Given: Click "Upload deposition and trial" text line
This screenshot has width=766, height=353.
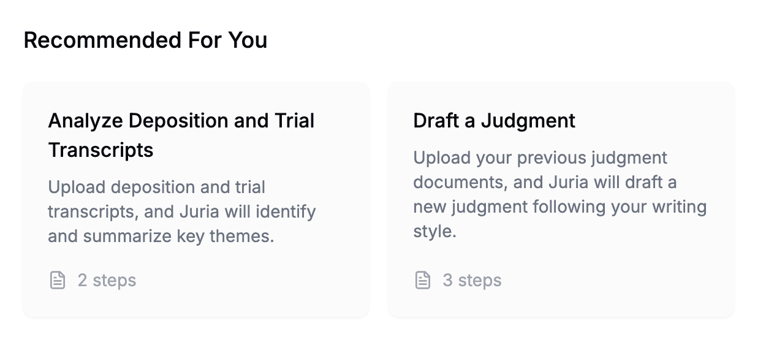Looking at the screenshot, I should pyautogui.click(x=156, y=187).
